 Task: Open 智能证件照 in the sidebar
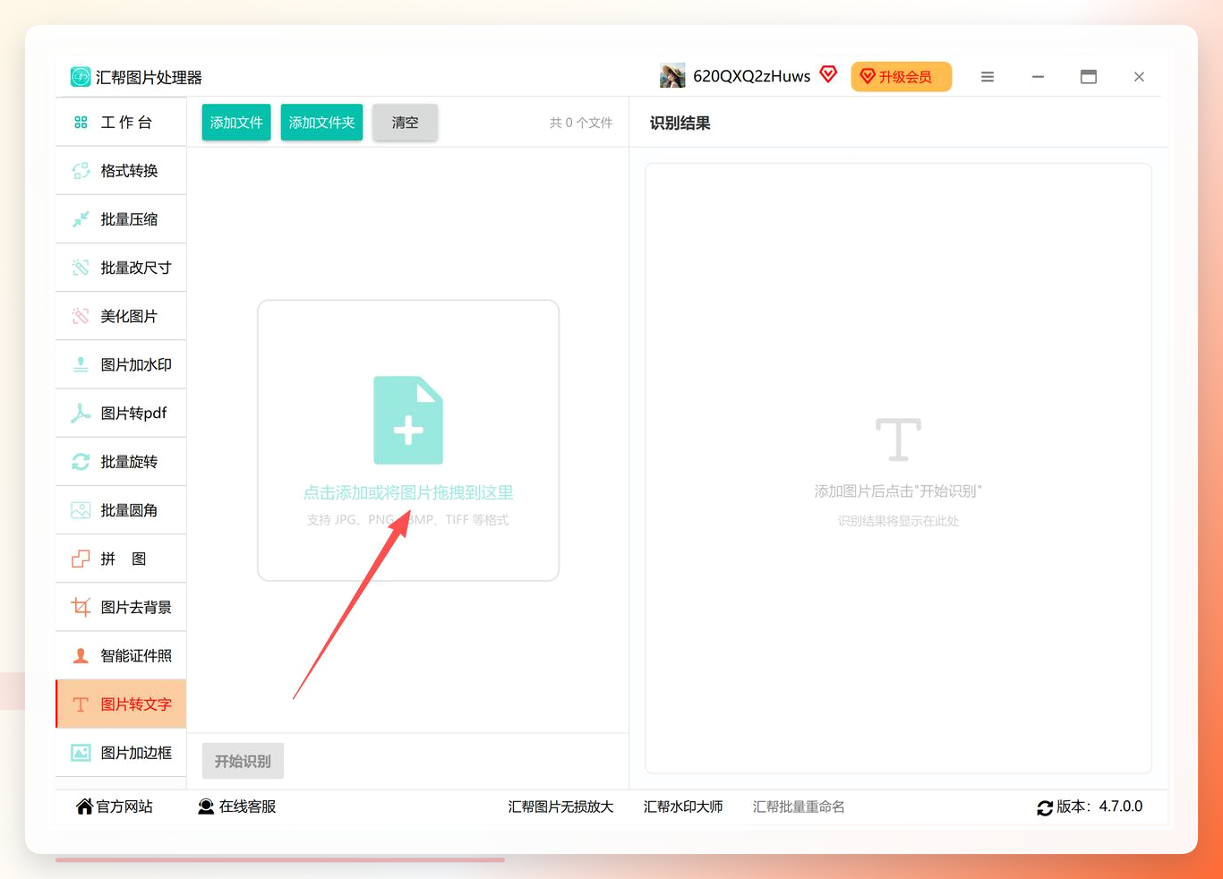[121, 655]
